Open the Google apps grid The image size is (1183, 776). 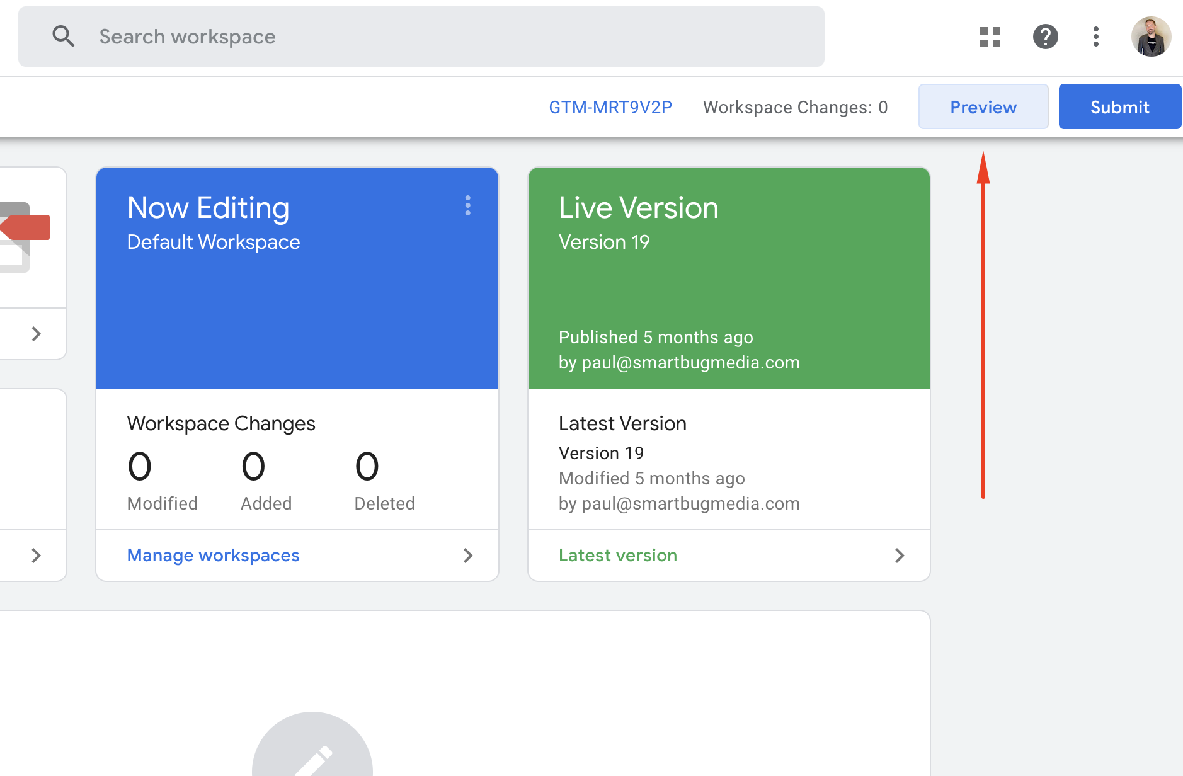click(x=990, y=37)
